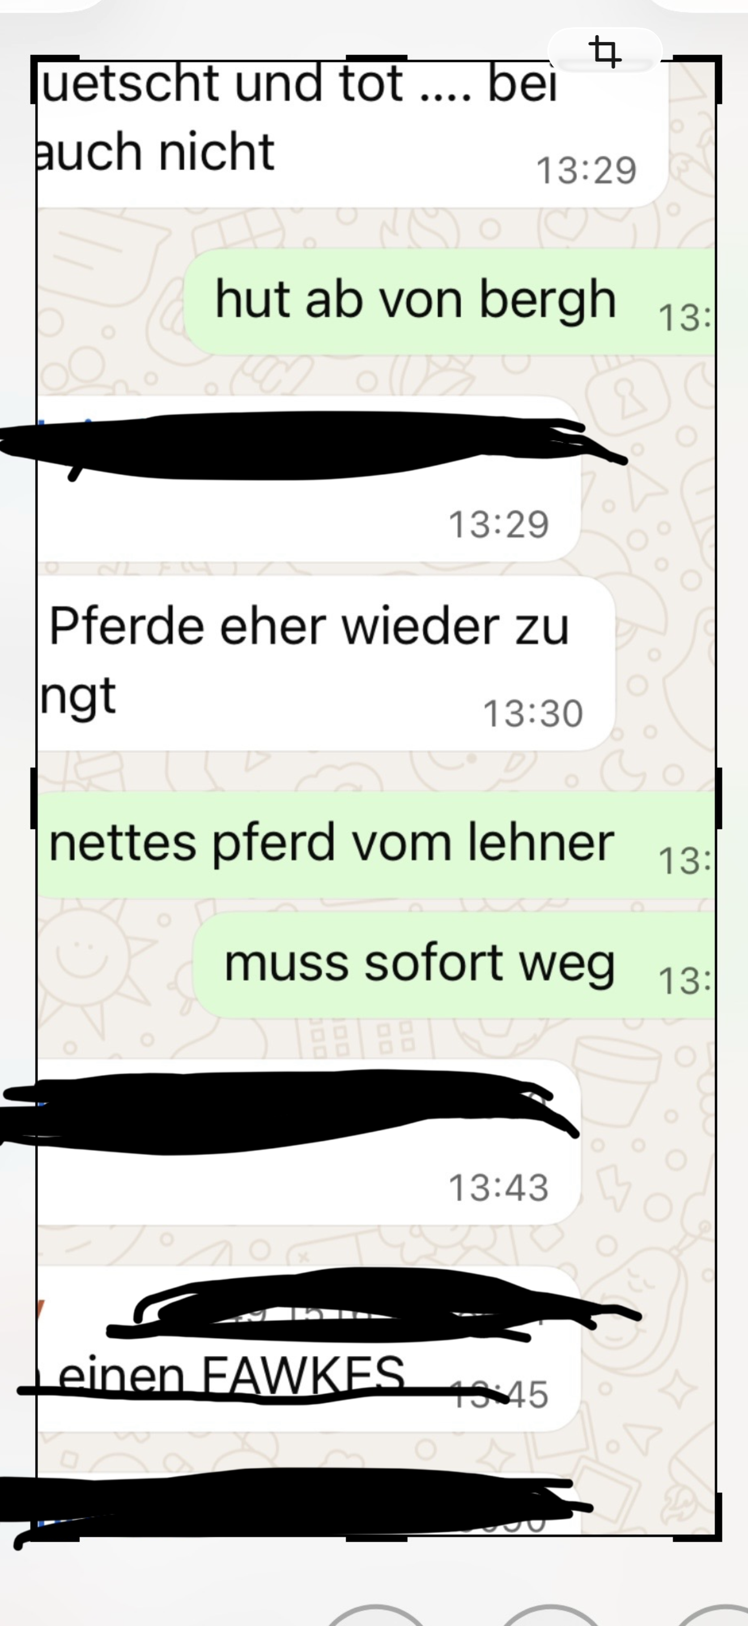Tap the crop tool icon at top
Screen dimensions: 748x1626
pyautogui.click(x=605, y=50)
